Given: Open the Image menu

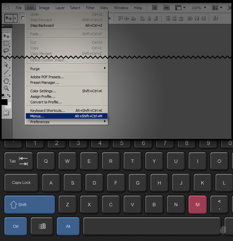Looking at the screenshot, I should [x=44, y=8].
